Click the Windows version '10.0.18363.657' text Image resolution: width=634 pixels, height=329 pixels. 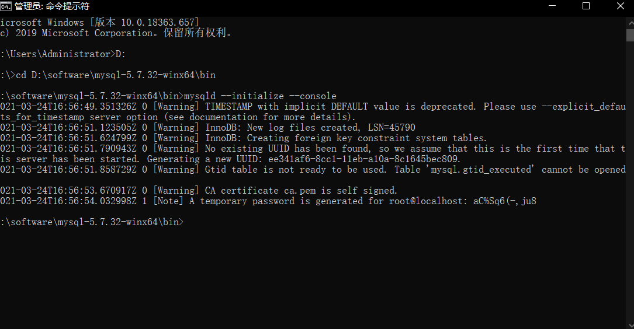click(x=160, y=23)
